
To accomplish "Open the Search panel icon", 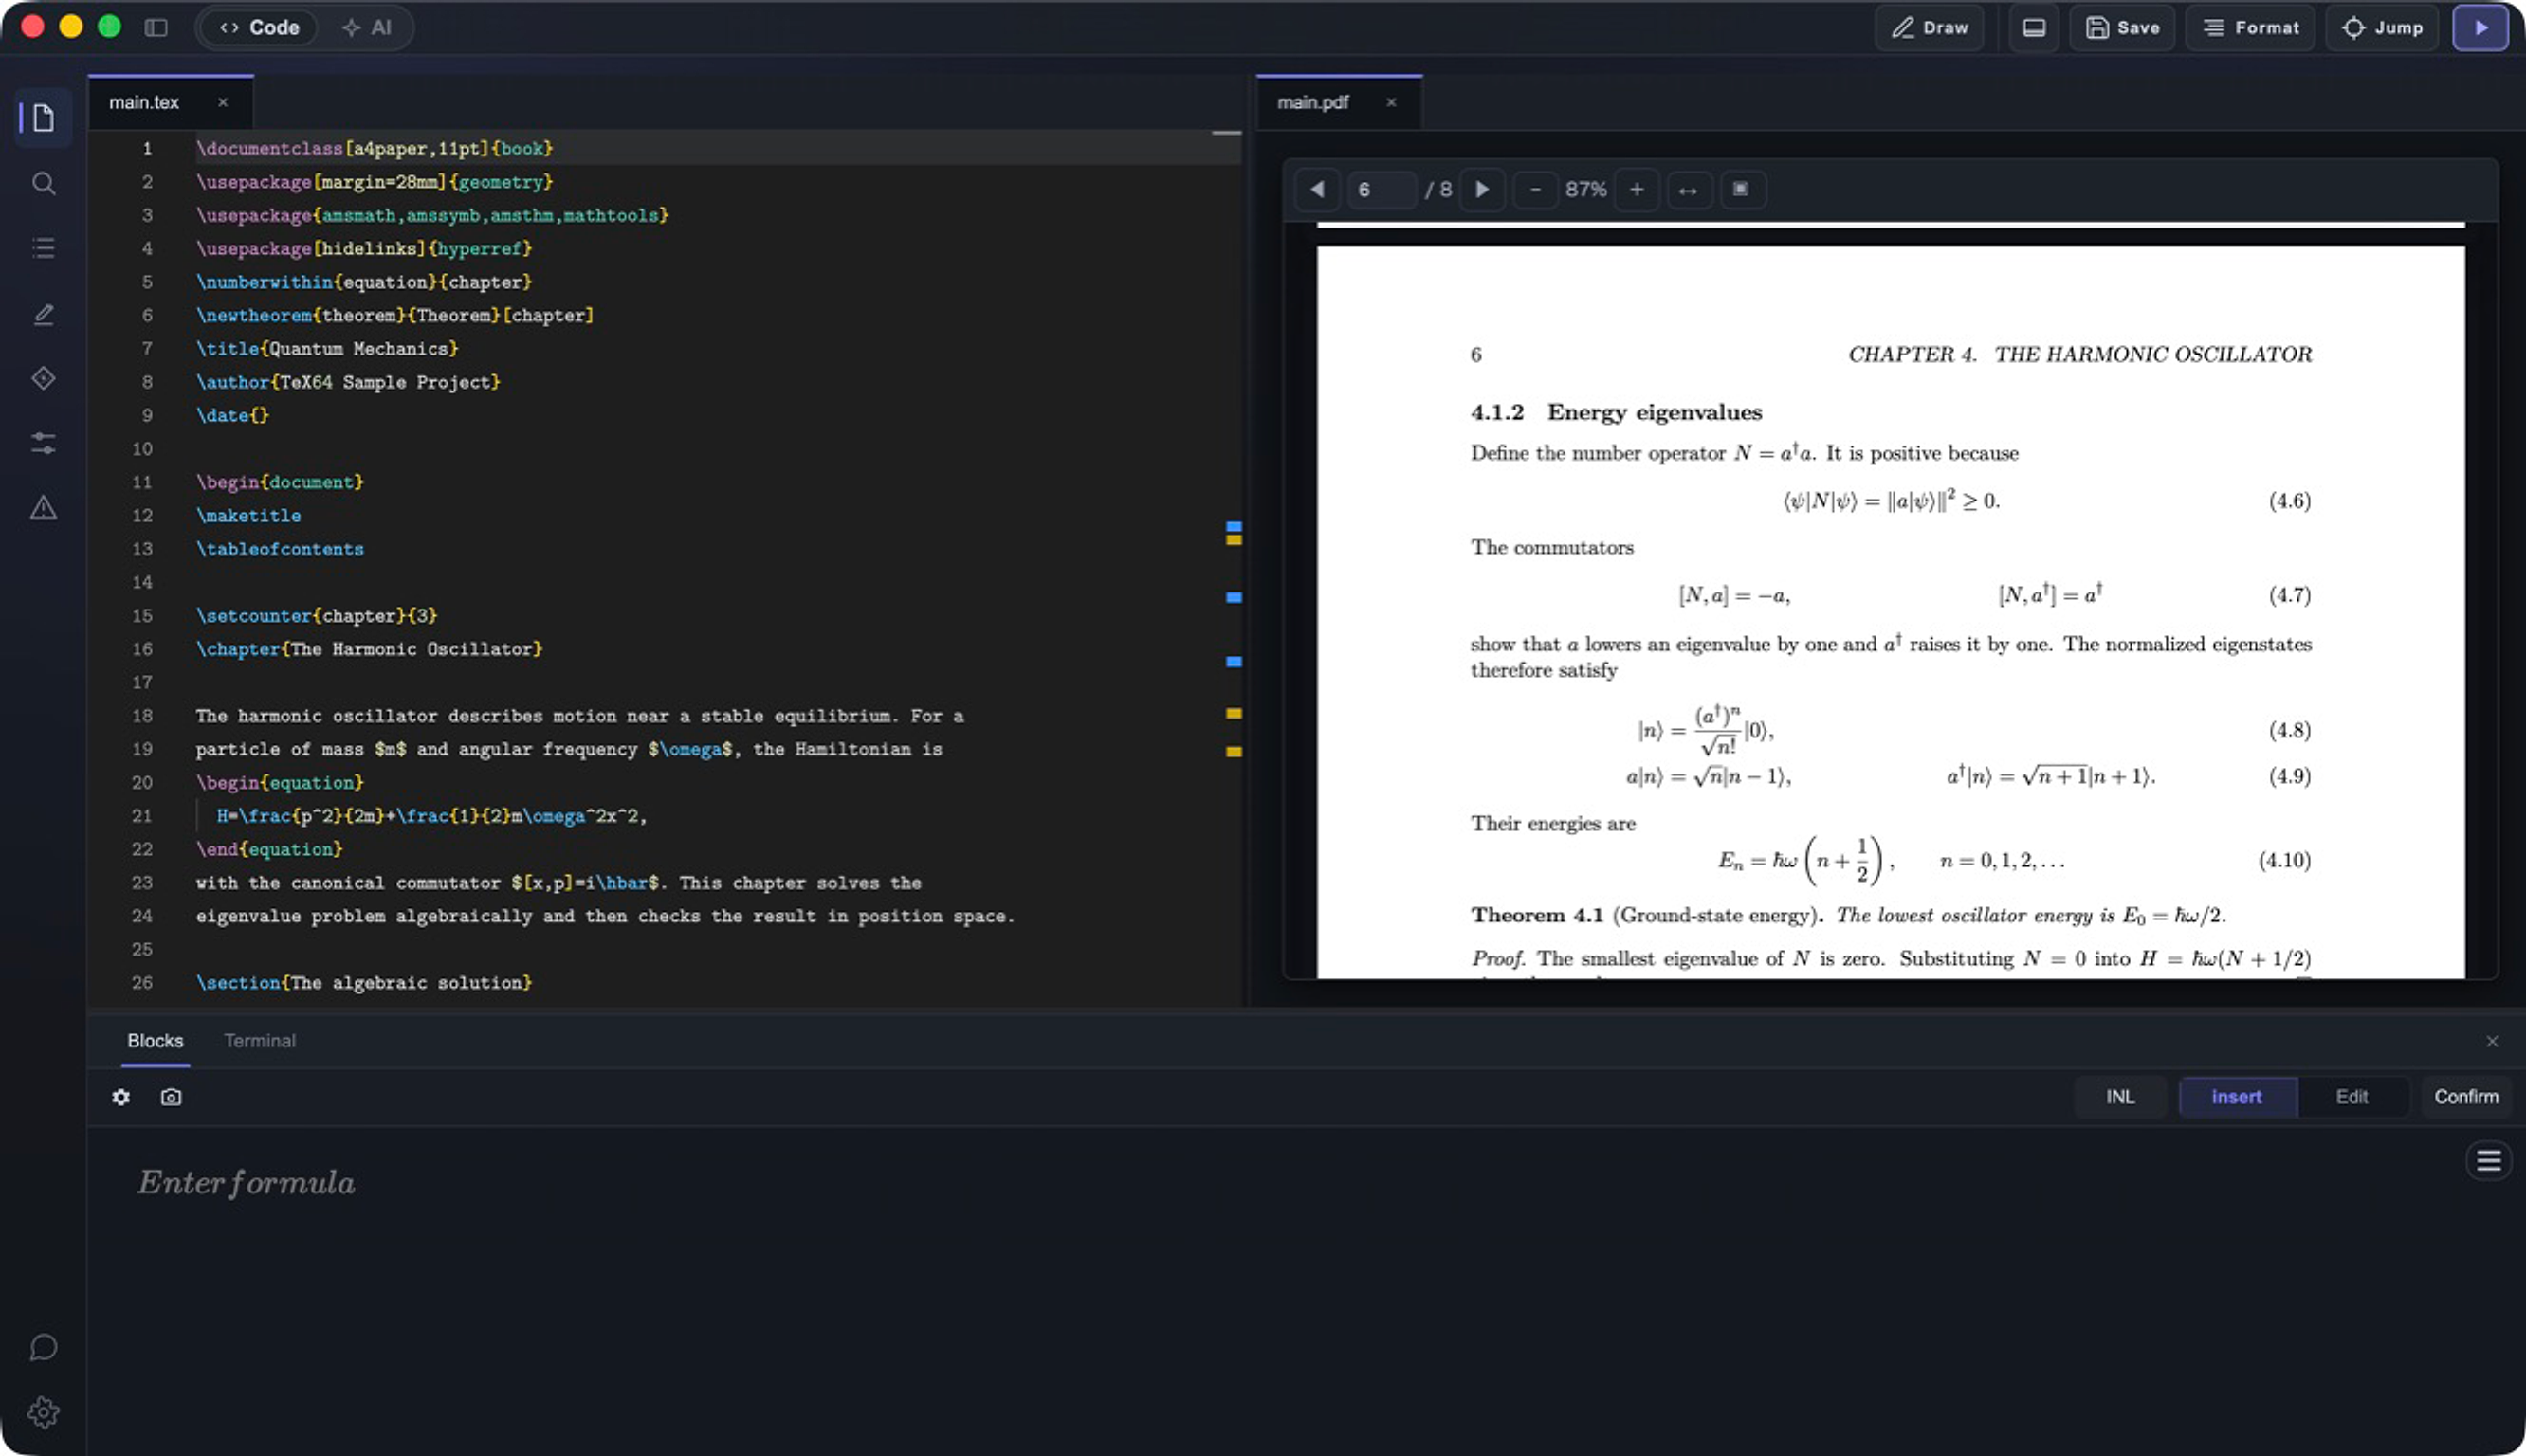I will pos(43,183).
